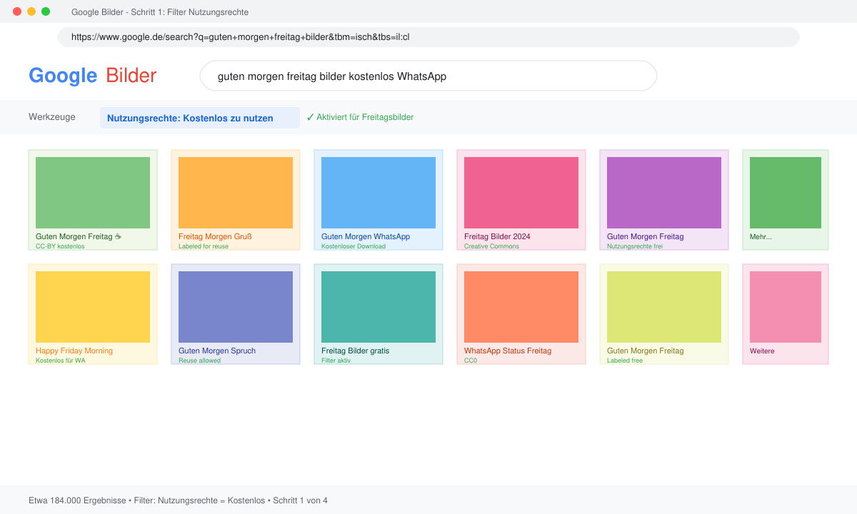Open the pink Freitag Bilder 2024 thumbnail
Image resolution: width=857 pixels, height=514 pixels.
tap(521, 193)
